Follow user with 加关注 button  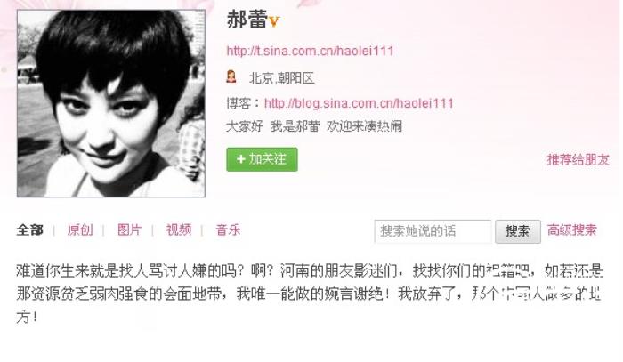[262, 159]
